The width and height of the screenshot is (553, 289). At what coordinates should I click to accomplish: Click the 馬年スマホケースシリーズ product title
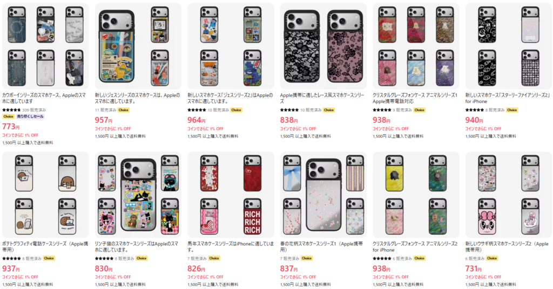tap(230, 247)
